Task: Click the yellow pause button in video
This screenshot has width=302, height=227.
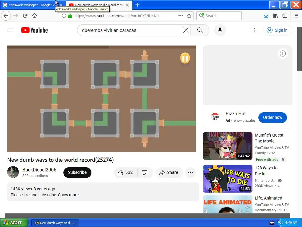Action: 185,58
